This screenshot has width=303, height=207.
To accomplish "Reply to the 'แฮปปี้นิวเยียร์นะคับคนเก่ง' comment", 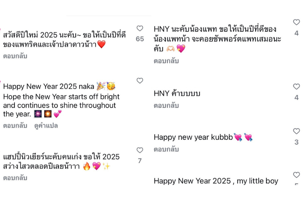I will click(15, 177).
